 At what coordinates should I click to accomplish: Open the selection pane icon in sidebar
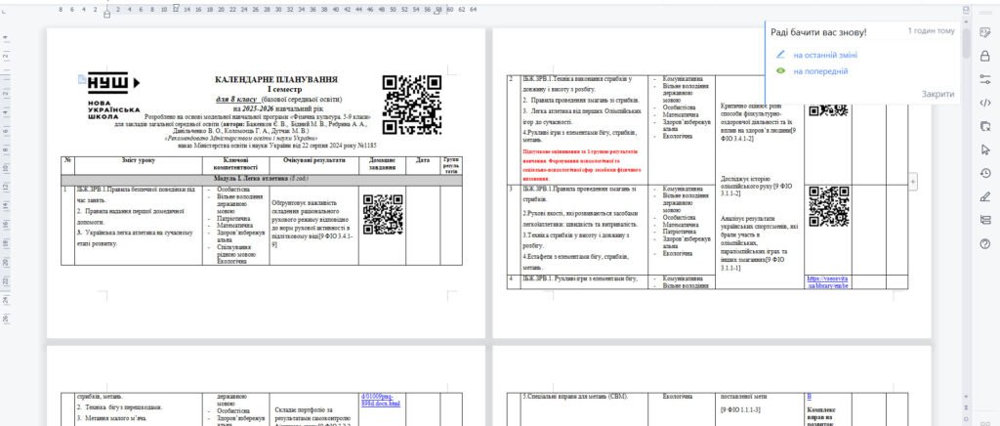coord(985,126)
